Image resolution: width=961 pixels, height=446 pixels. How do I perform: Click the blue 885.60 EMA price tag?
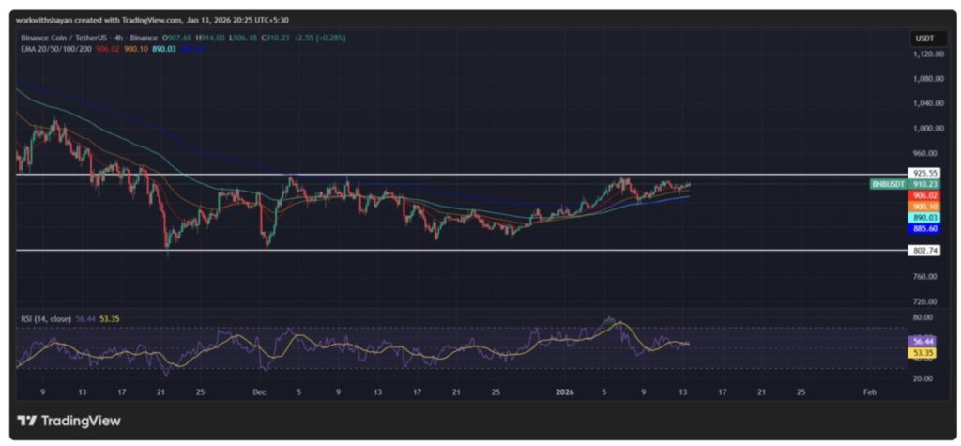pyautogui.click(x=924, y=228)
